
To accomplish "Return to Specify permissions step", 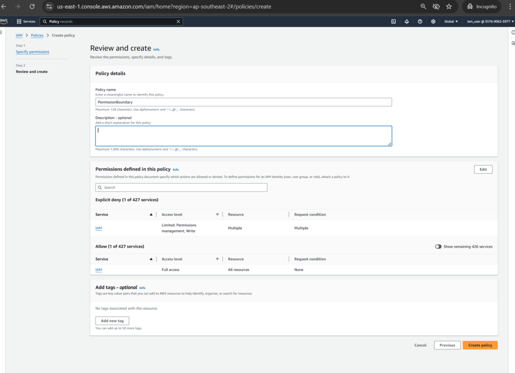I will pos(33,52).
